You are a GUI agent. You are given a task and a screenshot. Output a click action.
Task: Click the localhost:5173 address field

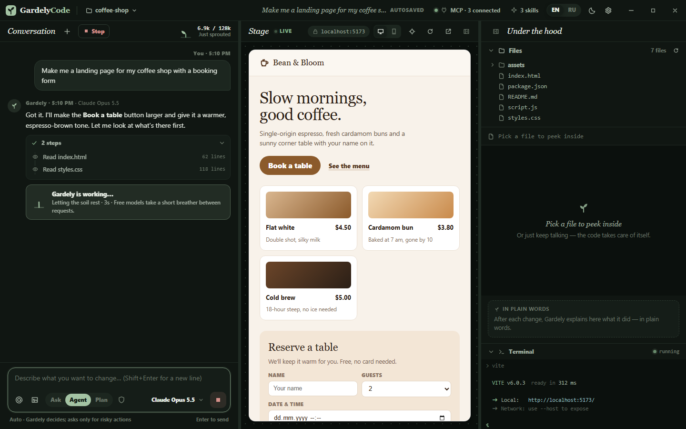[x=339, y=31]
